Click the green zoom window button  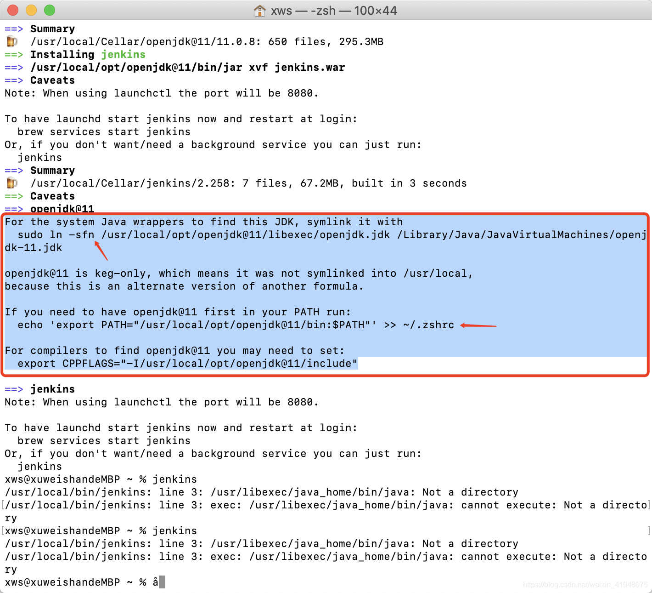(50, 10)
